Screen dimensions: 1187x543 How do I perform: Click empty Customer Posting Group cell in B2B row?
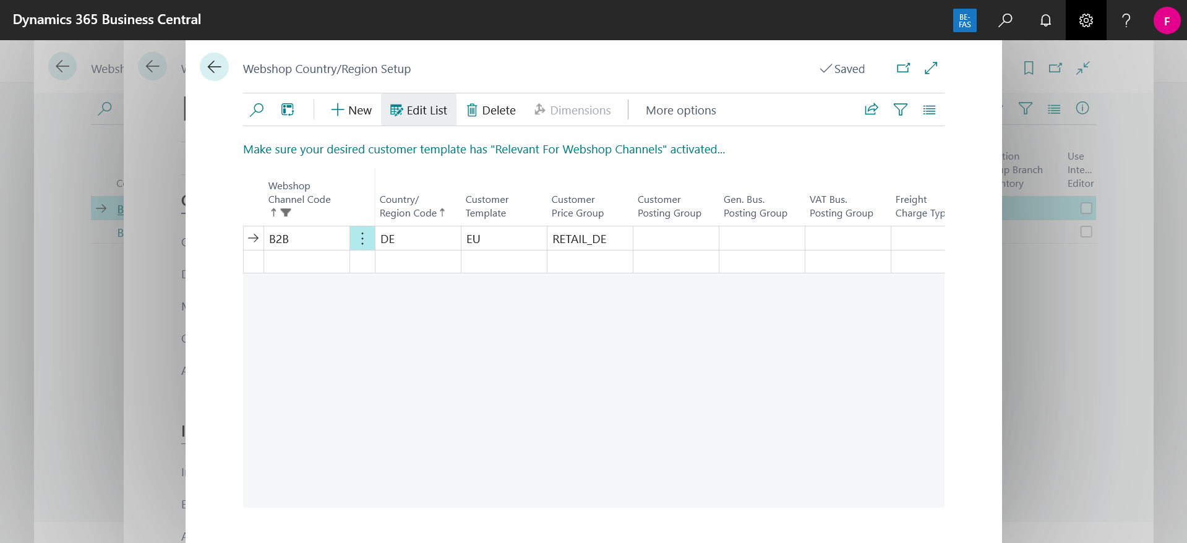tap(676, 239)
